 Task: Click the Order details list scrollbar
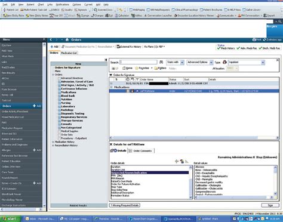[190, 182]
